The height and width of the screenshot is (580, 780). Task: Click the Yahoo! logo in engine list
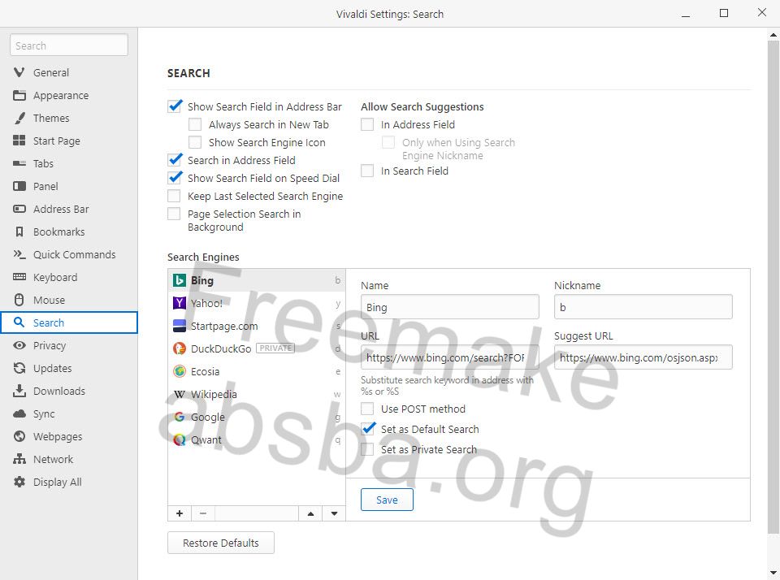point(179,303)
